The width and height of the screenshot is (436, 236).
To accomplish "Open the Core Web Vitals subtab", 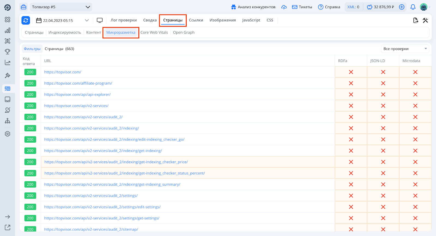I will [x=154, y=32].
